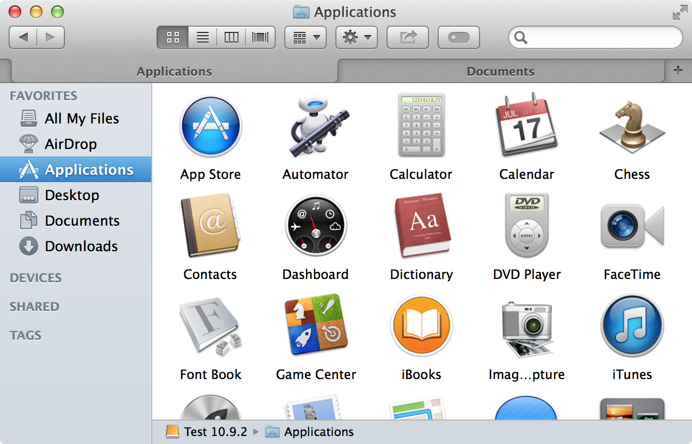Open the iTunes app icon
The image size is (692, 444).
[x=632, y=326]
